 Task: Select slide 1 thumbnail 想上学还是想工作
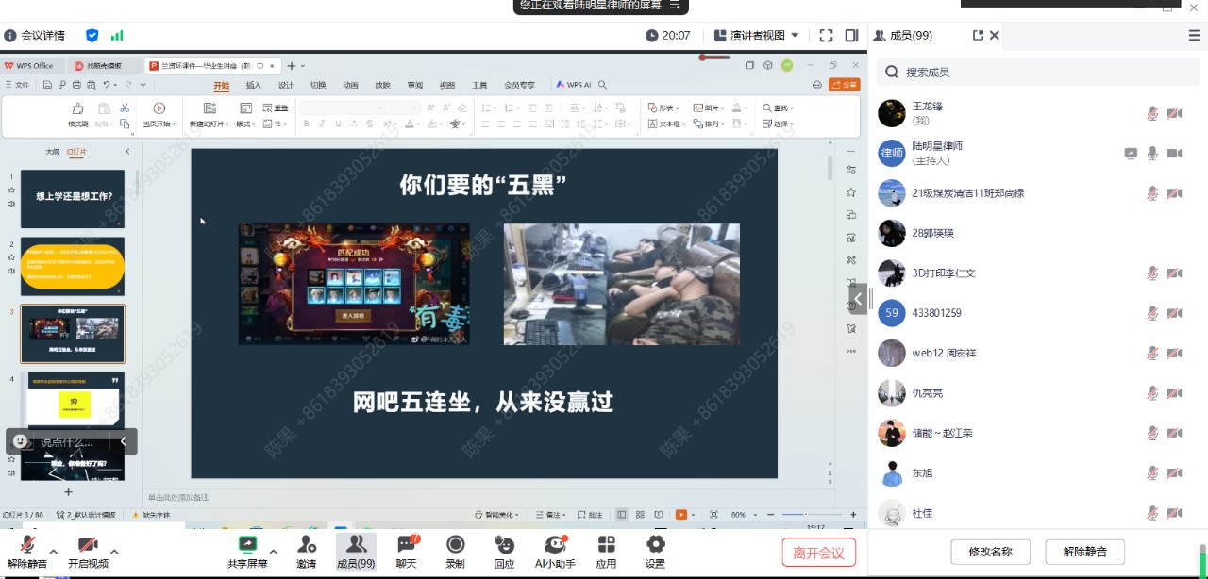pyautogui.click(x=73, y=199)
